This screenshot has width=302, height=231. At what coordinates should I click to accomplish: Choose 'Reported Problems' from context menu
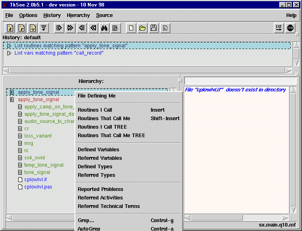click(x=128, y=189)
